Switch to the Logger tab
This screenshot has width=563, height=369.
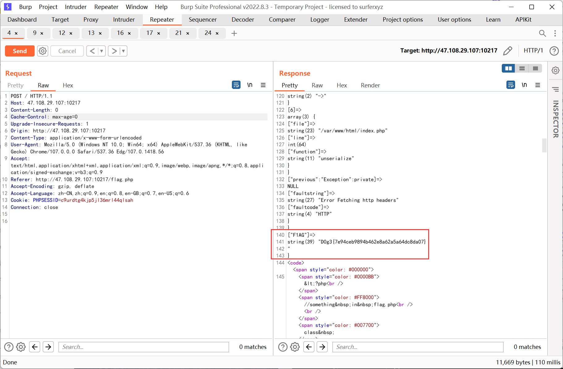320,19
